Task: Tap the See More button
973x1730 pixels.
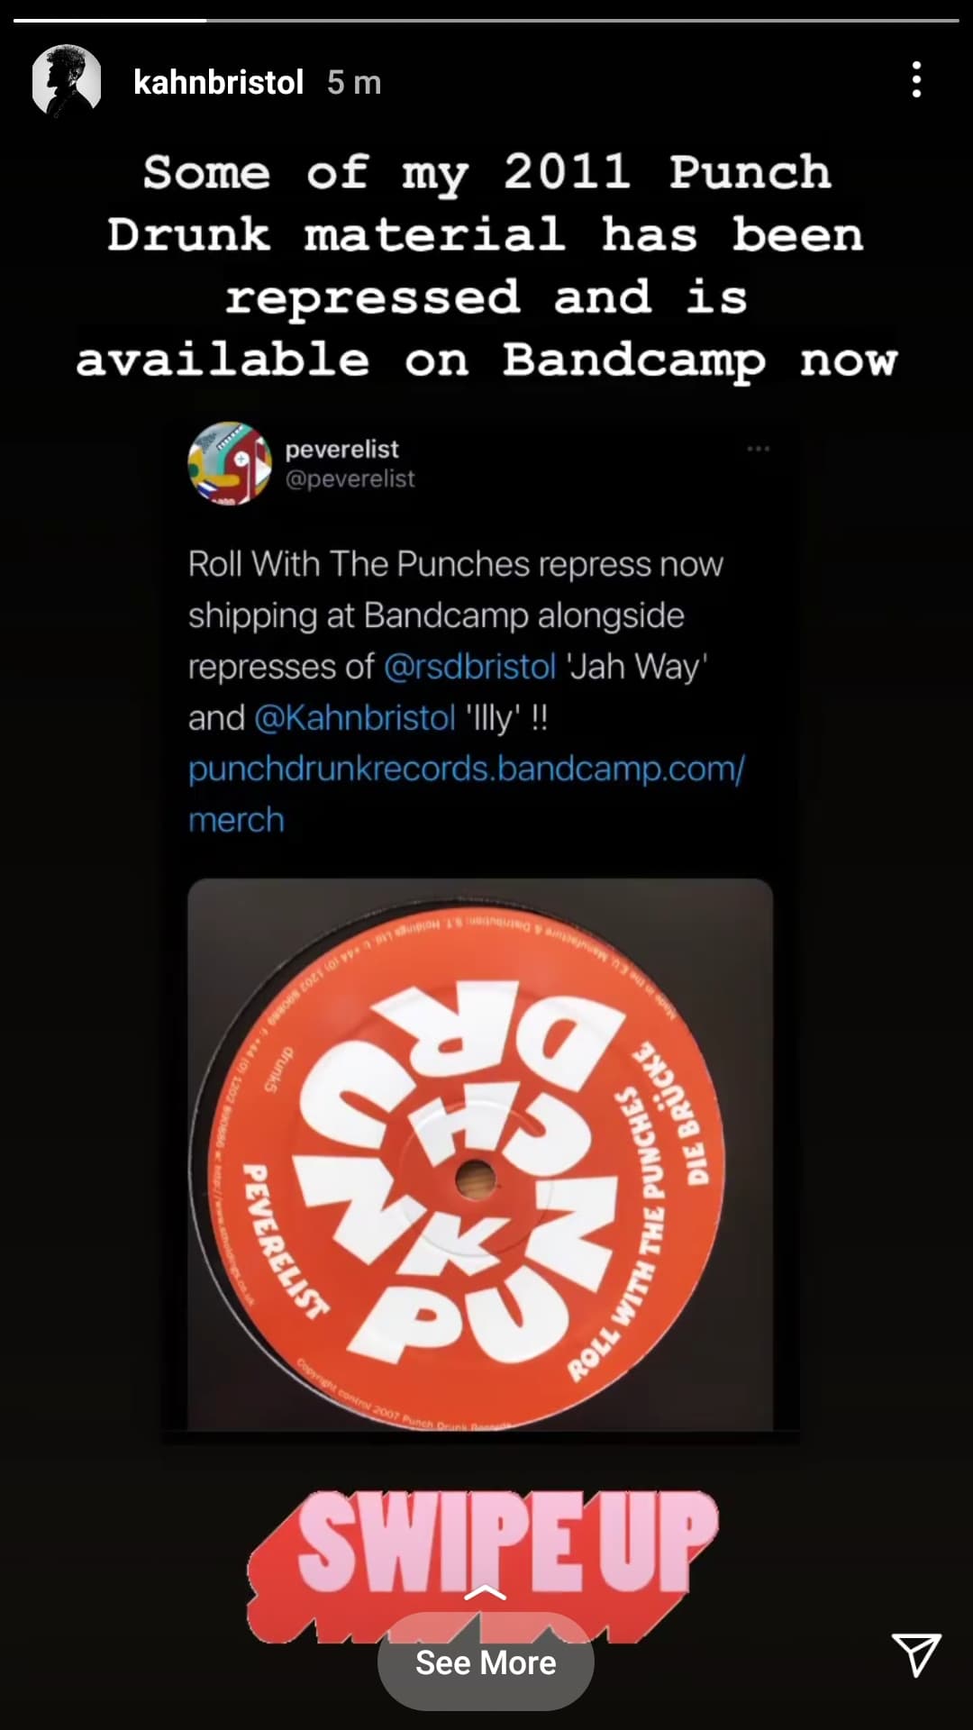Action: pos(486,1662)
